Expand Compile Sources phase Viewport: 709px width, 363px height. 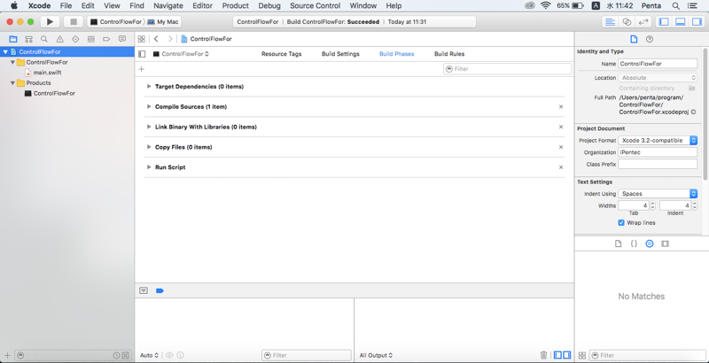coord(149,106)
